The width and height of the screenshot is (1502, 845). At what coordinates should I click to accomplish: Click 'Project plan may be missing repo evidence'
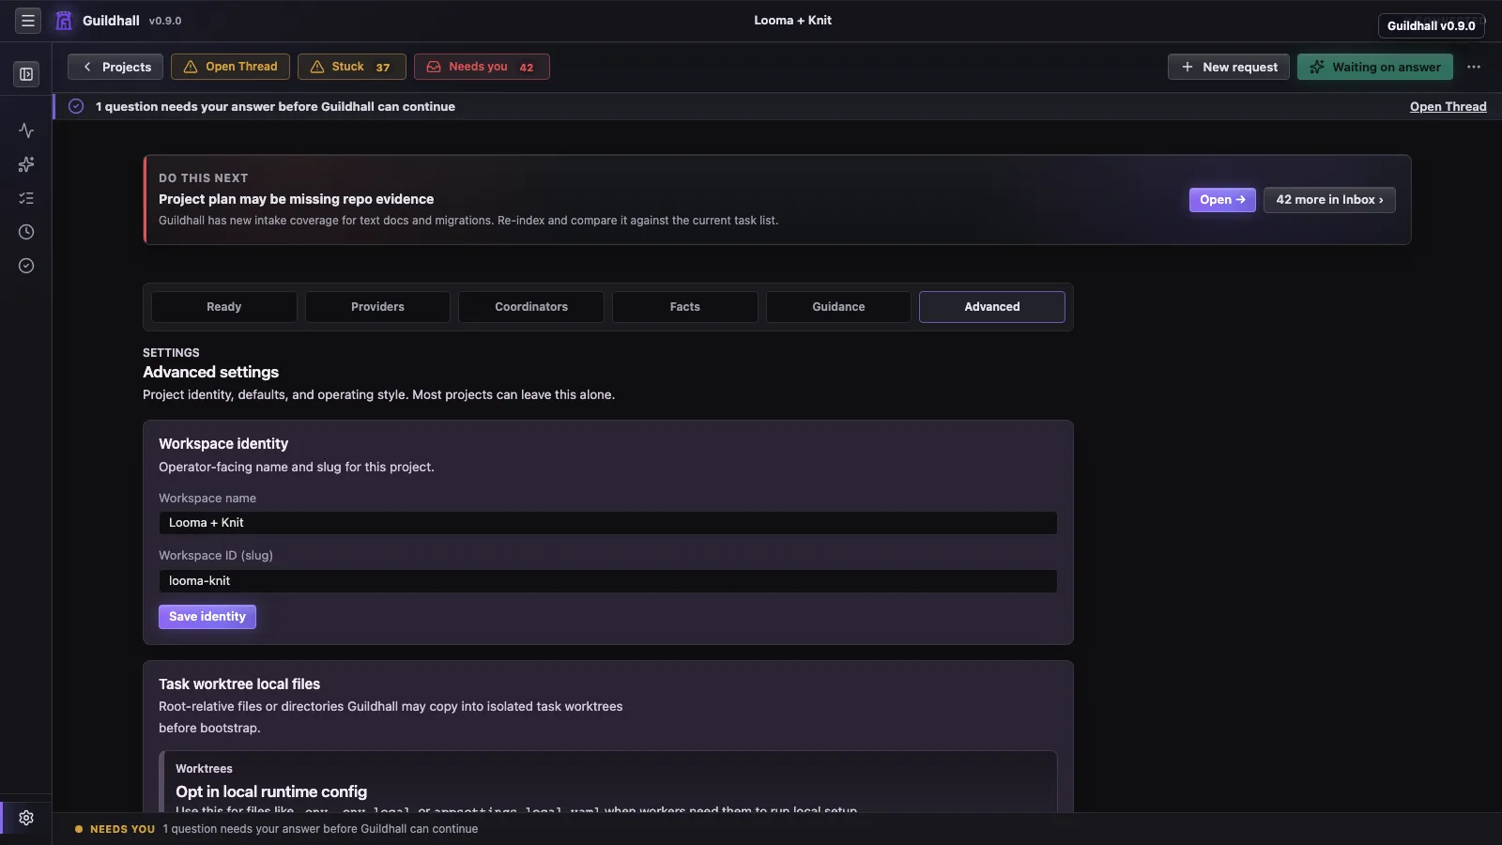[296, 199]
